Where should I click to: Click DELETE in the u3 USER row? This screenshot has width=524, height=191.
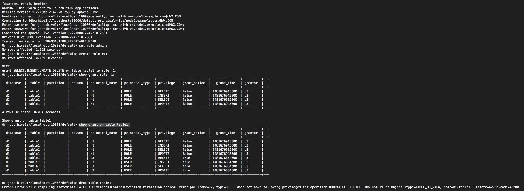point(164,158)
